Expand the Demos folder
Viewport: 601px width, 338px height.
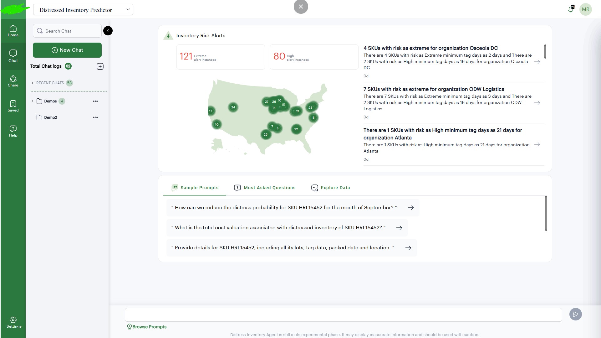point(33,101)
